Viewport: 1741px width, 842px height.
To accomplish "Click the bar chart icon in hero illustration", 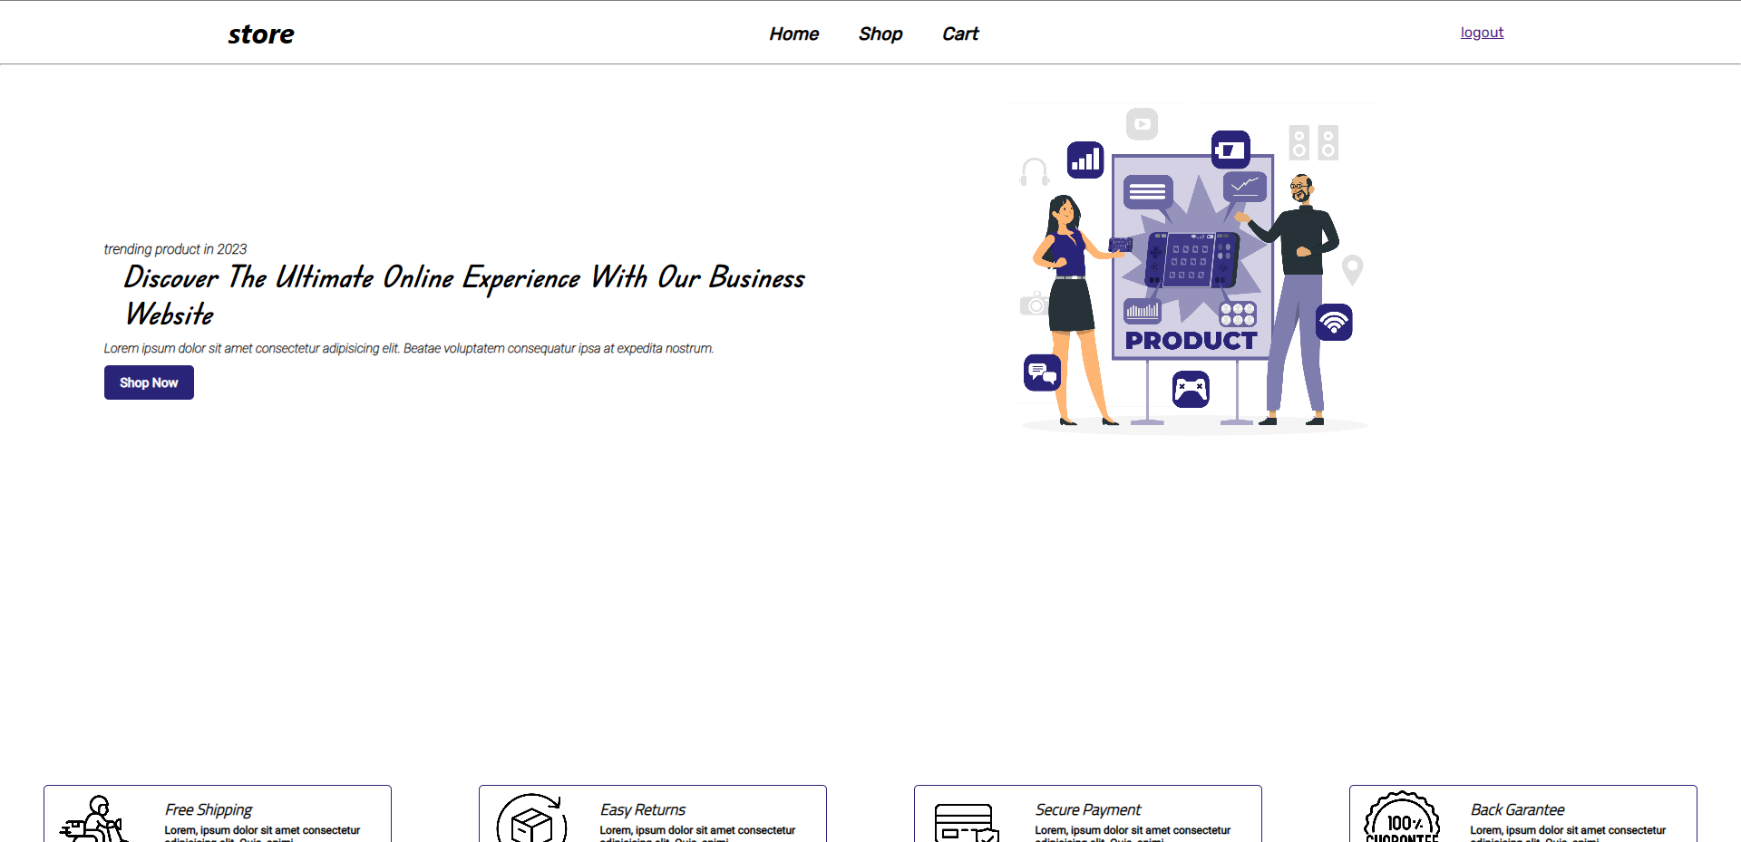I will click(1084, 160).
